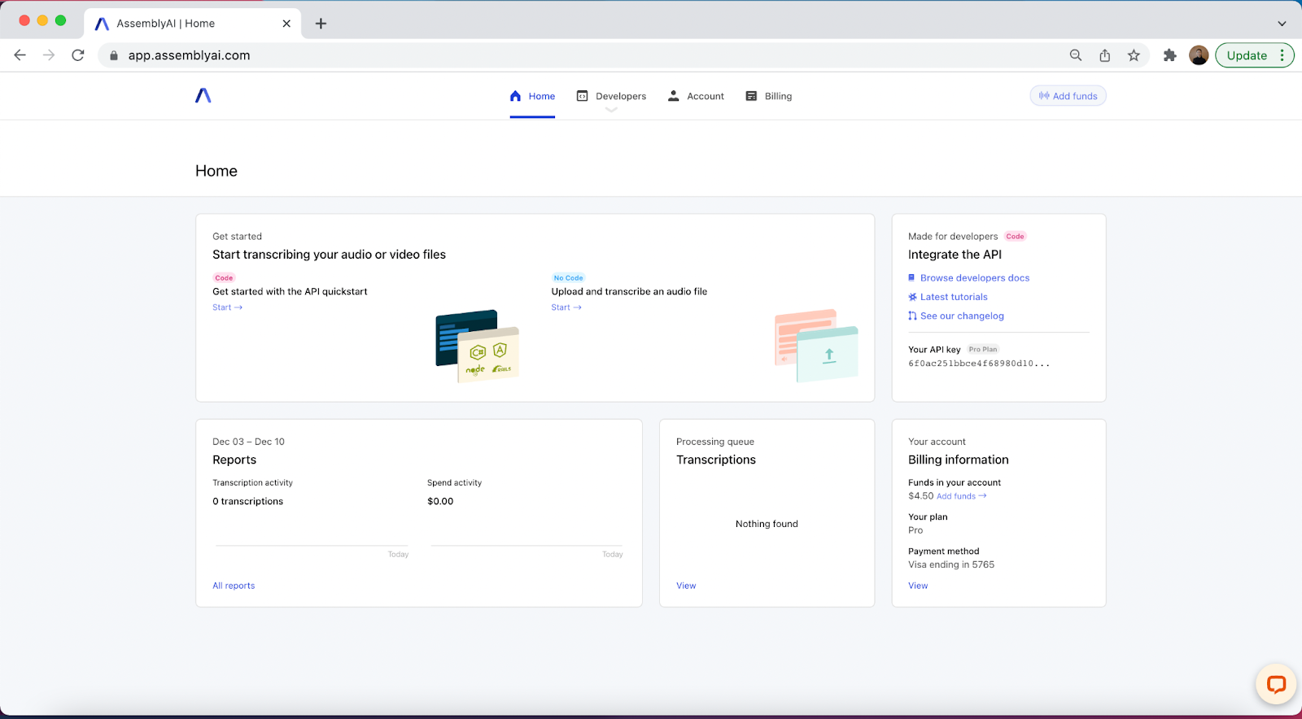1302x719 pixels.
Task: Click the 'Integrate the API' heading
Action: coord(955,255)
